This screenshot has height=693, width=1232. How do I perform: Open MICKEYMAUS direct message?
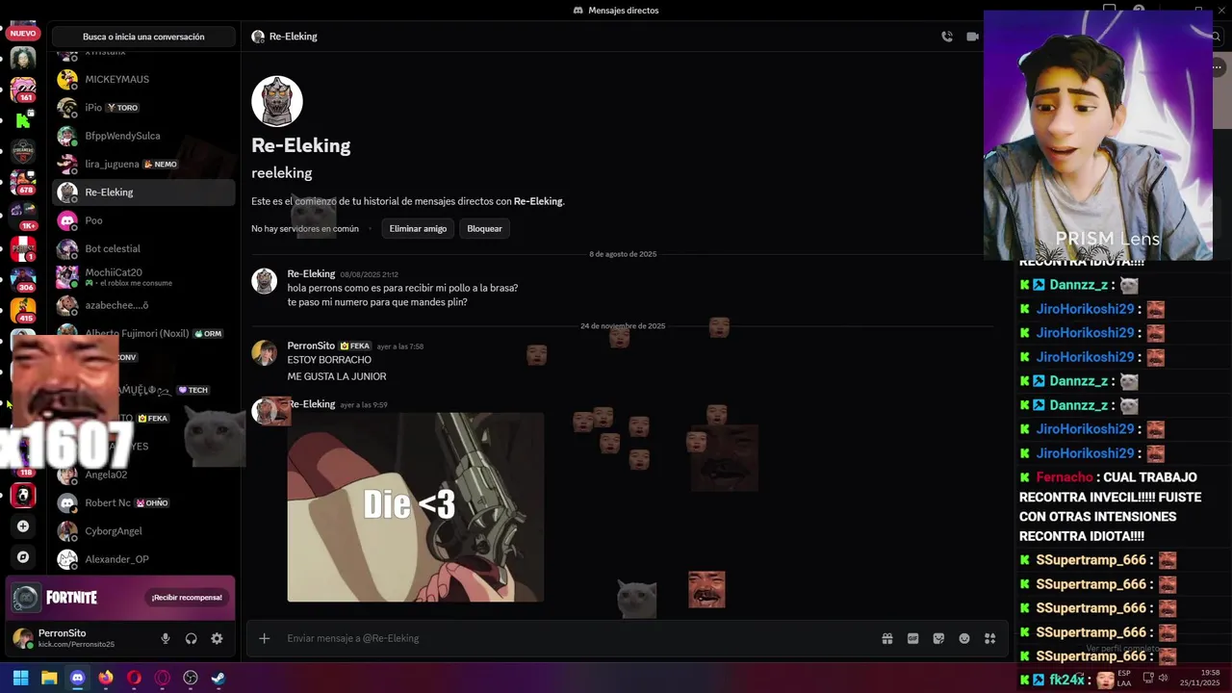click(x=143, y=79)
